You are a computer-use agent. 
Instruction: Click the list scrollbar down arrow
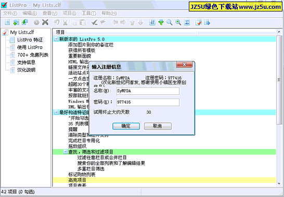(279, 184)
